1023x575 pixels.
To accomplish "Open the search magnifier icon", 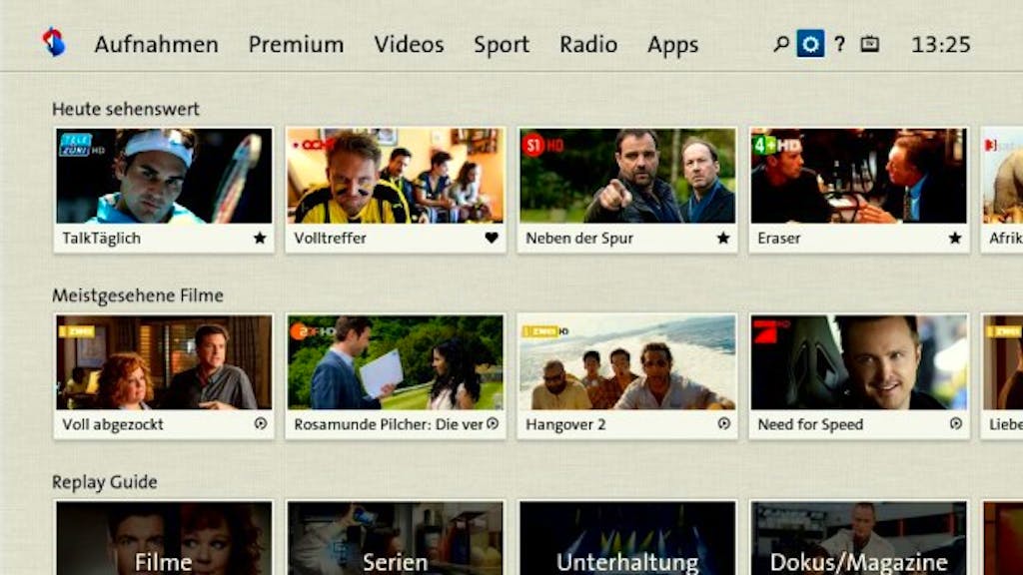I will tap(781, 44).
